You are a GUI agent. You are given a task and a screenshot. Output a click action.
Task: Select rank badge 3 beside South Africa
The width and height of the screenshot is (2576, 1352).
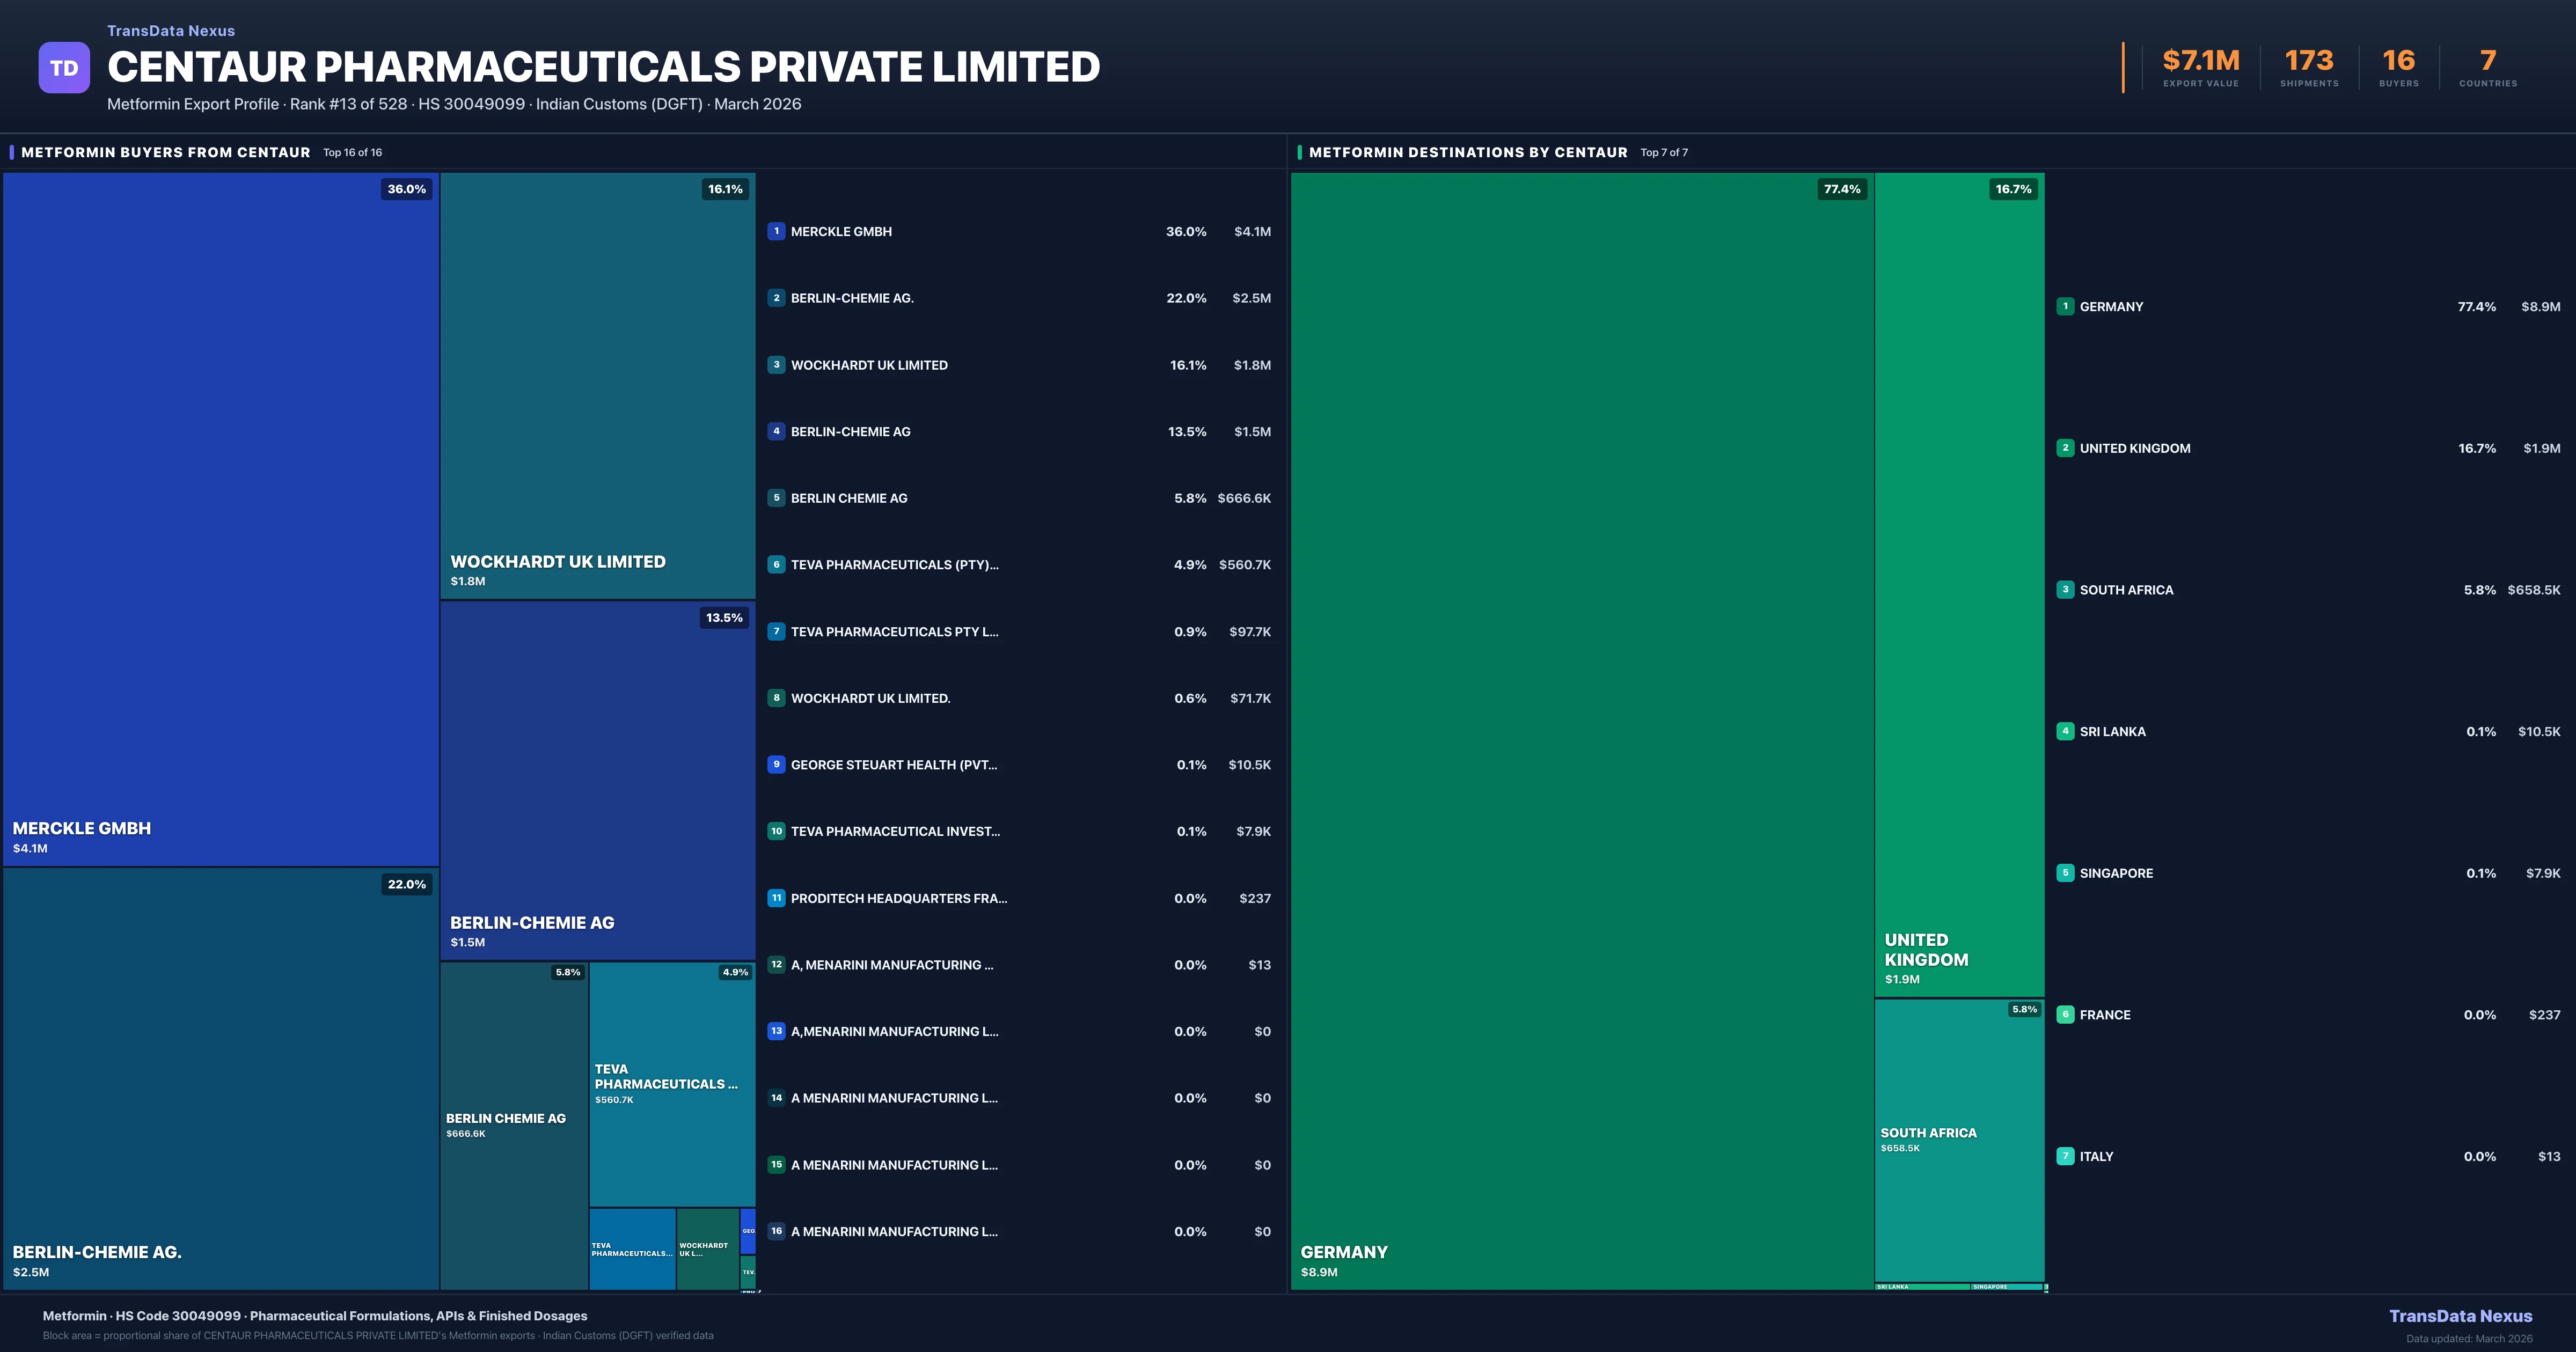tap(2065, 590)
